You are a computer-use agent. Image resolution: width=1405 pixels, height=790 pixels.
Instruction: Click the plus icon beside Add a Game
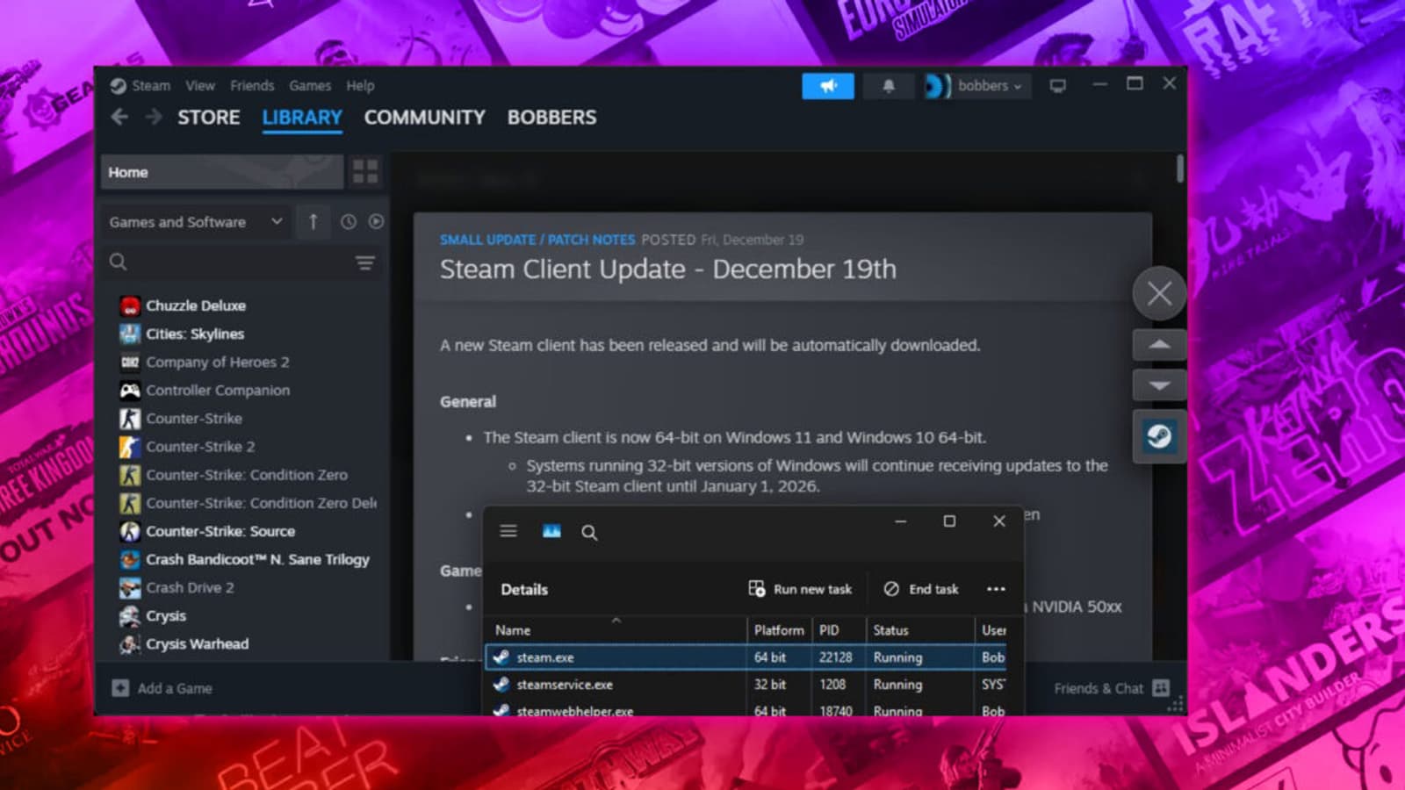point(120,688)
